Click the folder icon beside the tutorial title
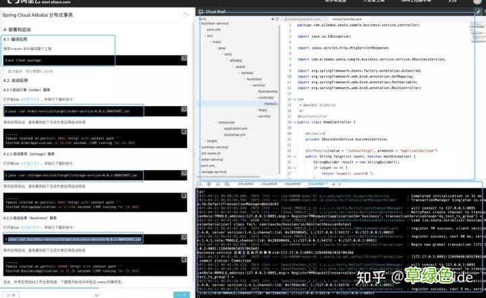Screen dimensions: 486x298 click(x=186, y=15)
